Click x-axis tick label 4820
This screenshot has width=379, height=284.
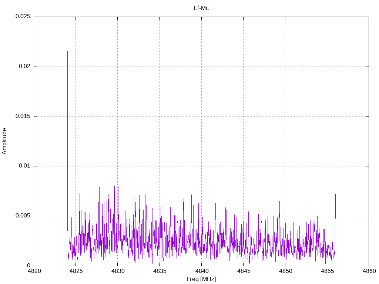(x=34, y=271)
